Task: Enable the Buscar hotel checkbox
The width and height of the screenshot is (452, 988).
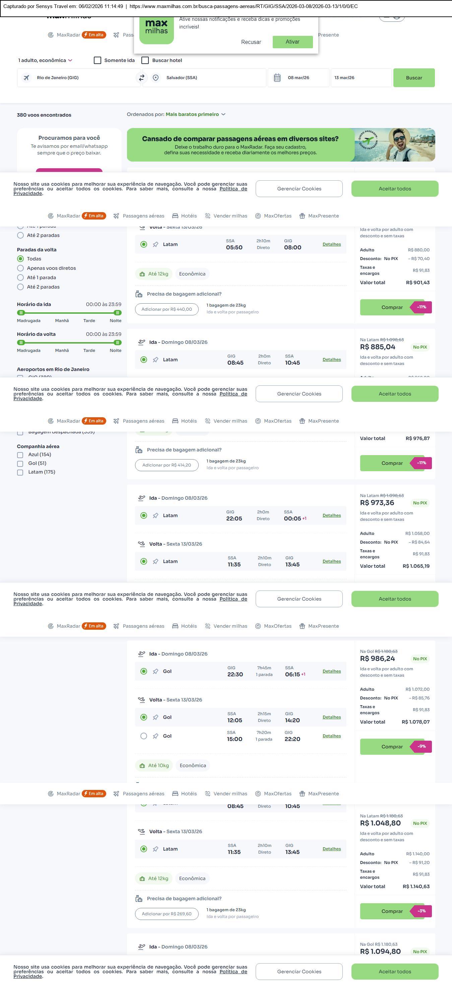Action: 145,61
